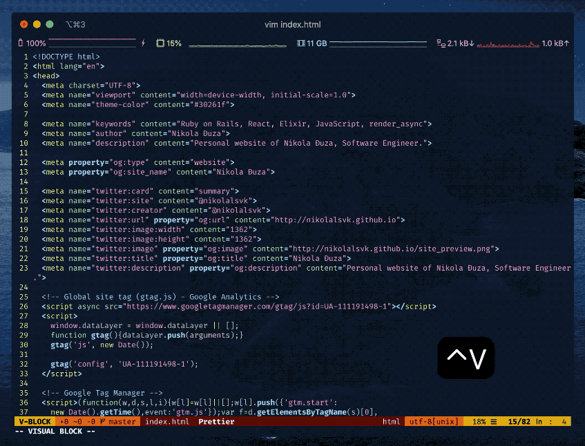Viewport: 585px width, 446px height.
Task: Click the twitter:site meta line
Action: (x=149, y=201)
